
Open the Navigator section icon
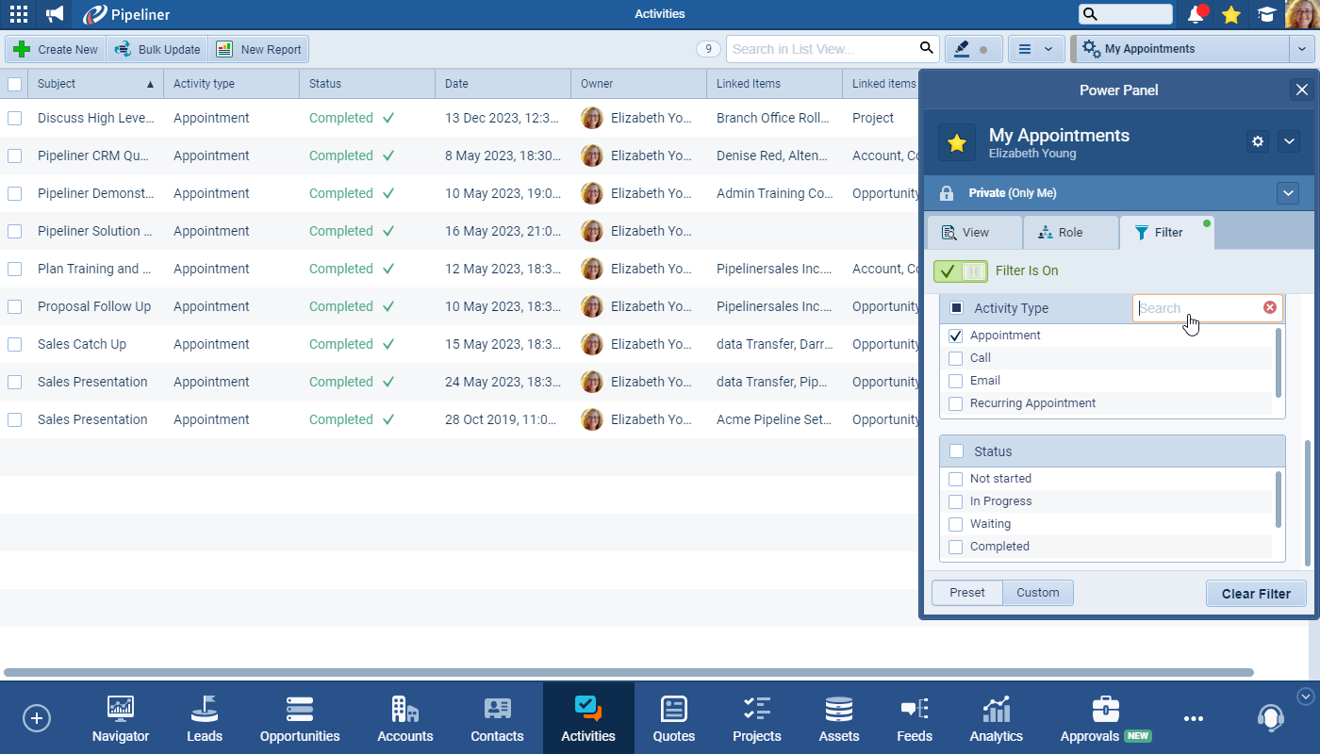pos(121,709)
